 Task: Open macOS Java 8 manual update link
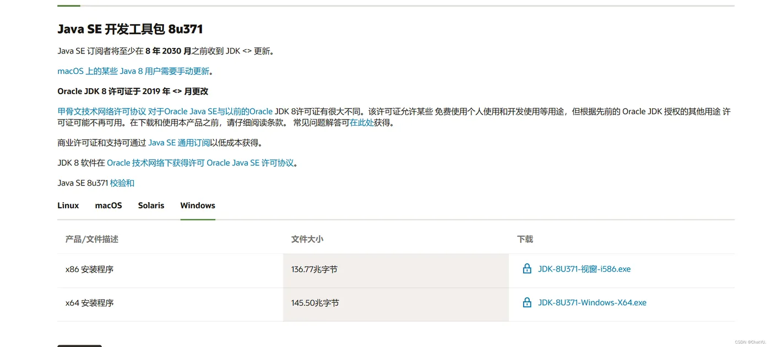(x=133, y=71)
